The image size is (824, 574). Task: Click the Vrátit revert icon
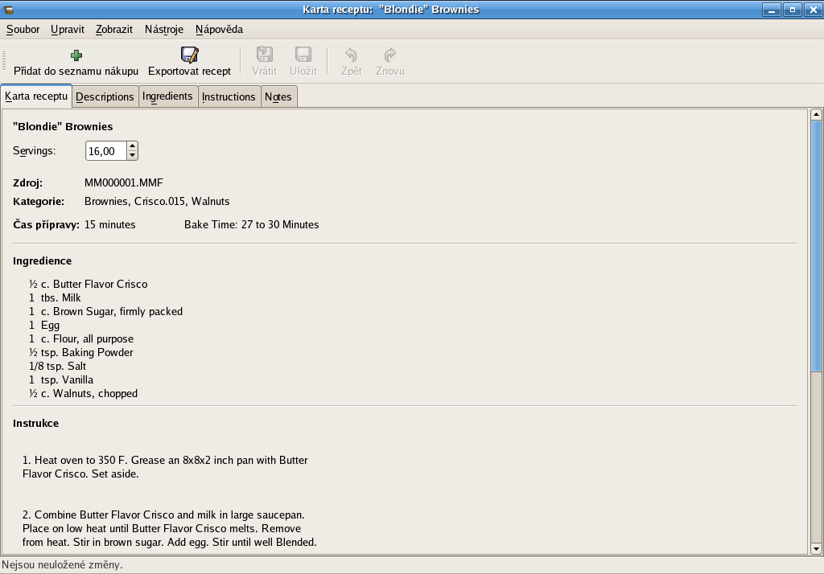click(x=264, y=55)
